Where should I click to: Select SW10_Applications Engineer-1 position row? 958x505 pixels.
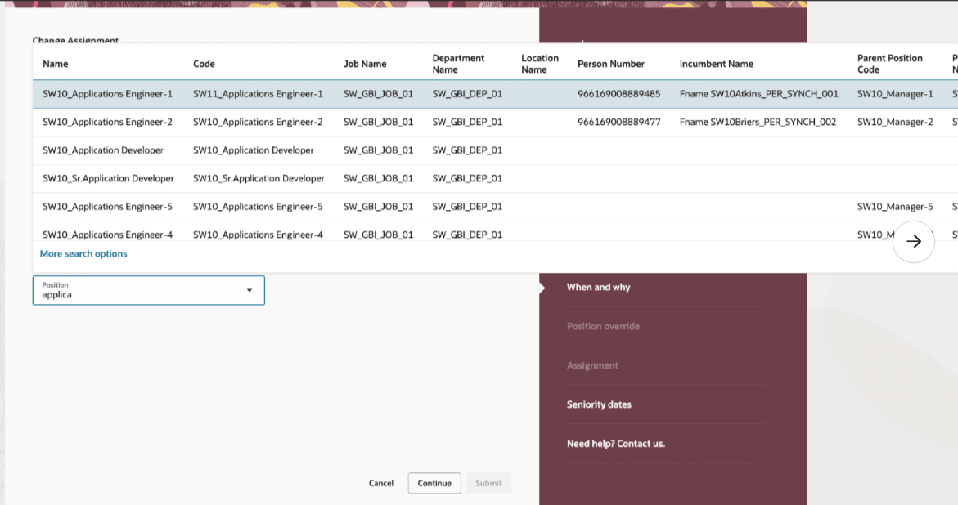tap(496, 94)
